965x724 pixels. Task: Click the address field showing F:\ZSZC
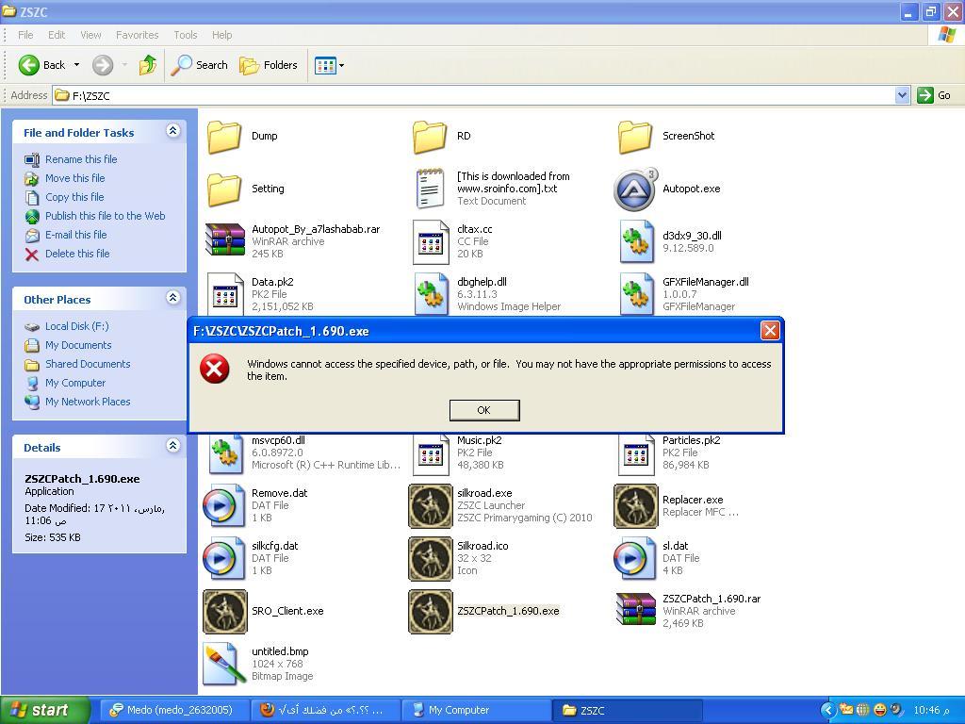pyautogui.click(x=473, y=95)
